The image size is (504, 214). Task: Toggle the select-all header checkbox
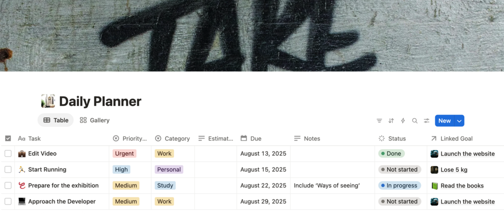(x=8, y=138)
